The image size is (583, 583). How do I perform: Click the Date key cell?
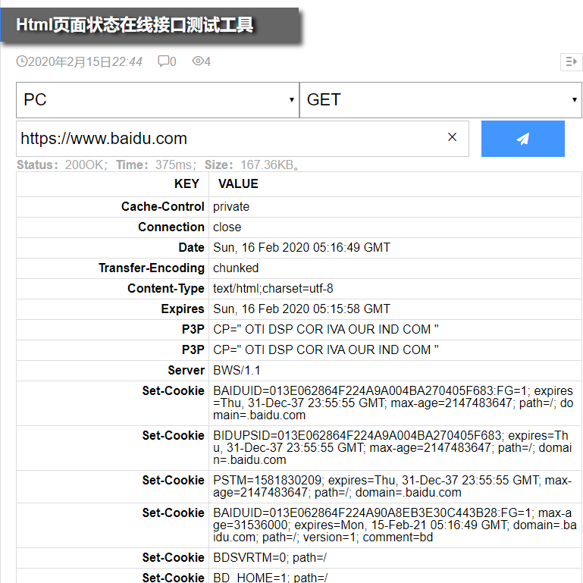coord(112,248)
